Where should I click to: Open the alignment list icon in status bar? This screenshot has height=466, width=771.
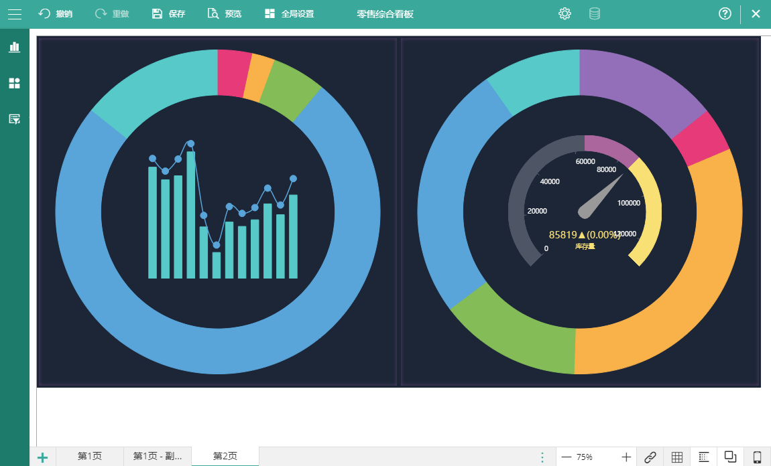pos(704,457)
